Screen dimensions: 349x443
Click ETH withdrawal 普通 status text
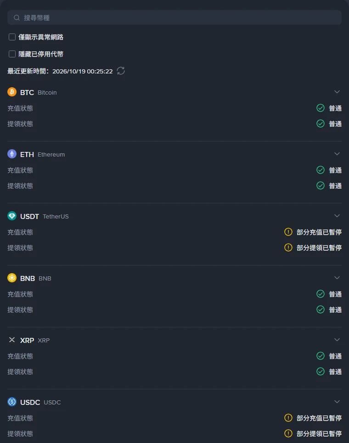tap(335, 185)
